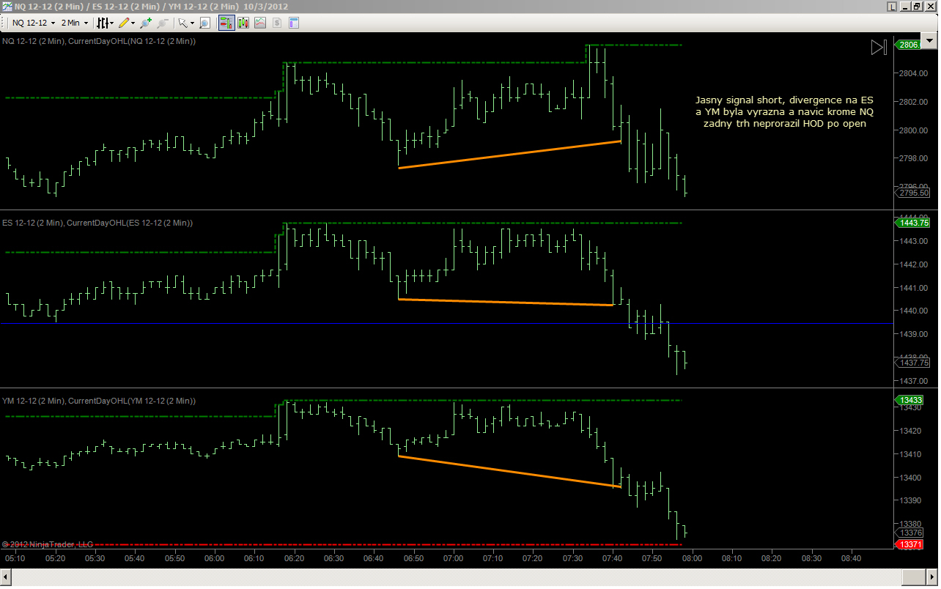The image size is (941, 589).
Task: Click the link window L button
Action: (x=891, y=7)
